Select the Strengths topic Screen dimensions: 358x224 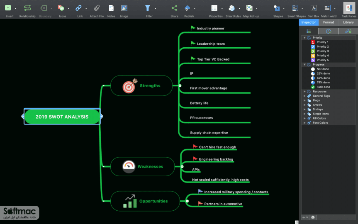(x=141, y=85)
